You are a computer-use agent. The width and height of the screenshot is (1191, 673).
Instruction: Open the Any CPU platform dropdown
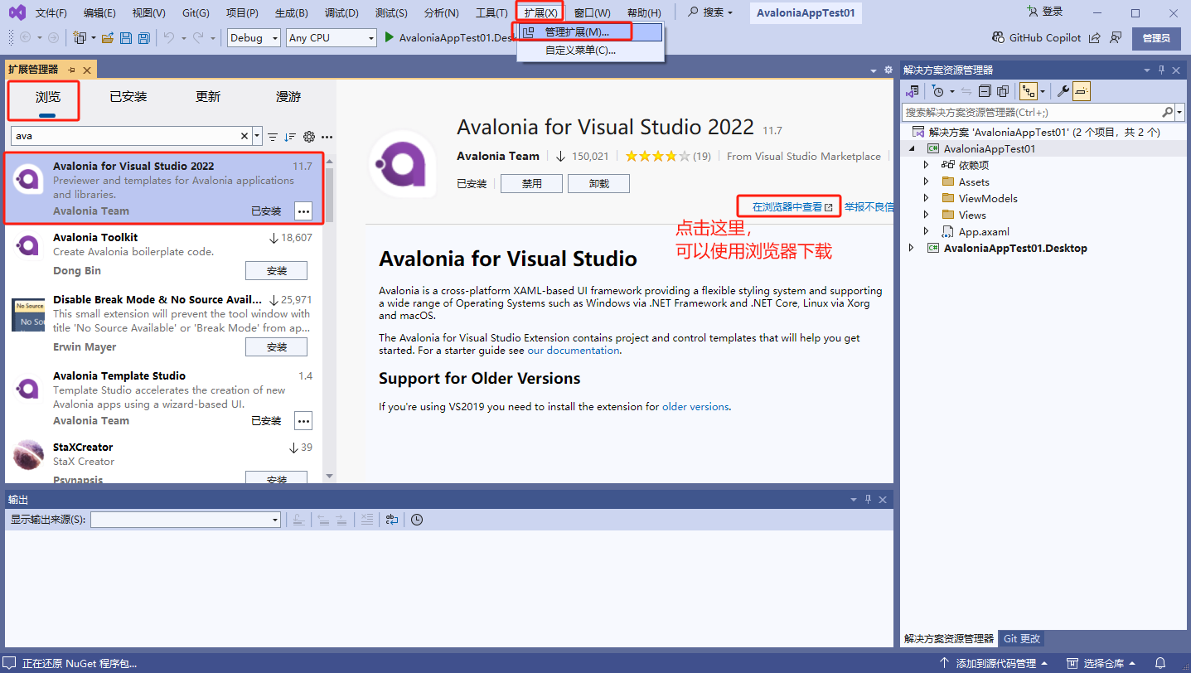pos(332,37)
